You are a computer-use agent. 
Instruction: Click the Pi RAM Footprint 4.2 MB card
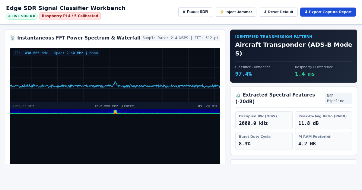[x=323, y=141]
